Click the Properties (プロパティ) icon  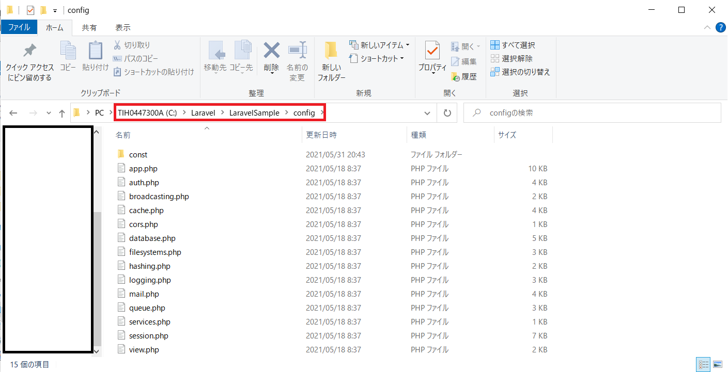(x=432, y=51)
